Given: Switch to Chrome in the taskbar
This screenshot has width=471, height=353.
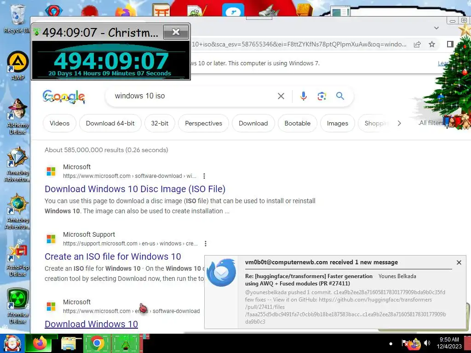Looking at the screenshot, I should (x=97, y=343).
